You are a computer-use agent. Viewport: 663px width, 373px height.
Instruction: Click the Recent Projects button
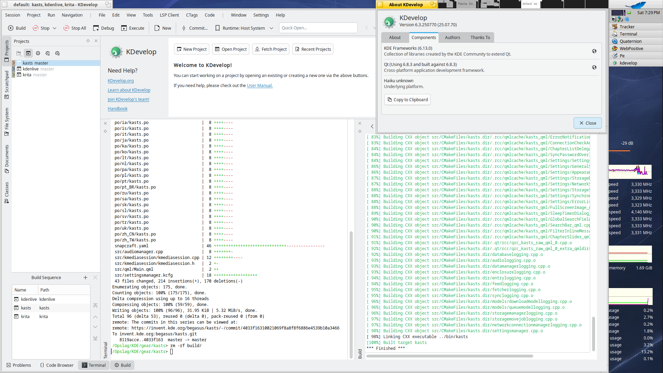pyautogui.click(x=313, y=49)
